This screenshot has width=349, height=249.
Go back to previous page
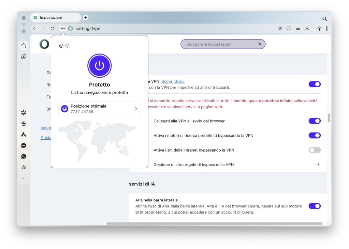coord(34,29)
